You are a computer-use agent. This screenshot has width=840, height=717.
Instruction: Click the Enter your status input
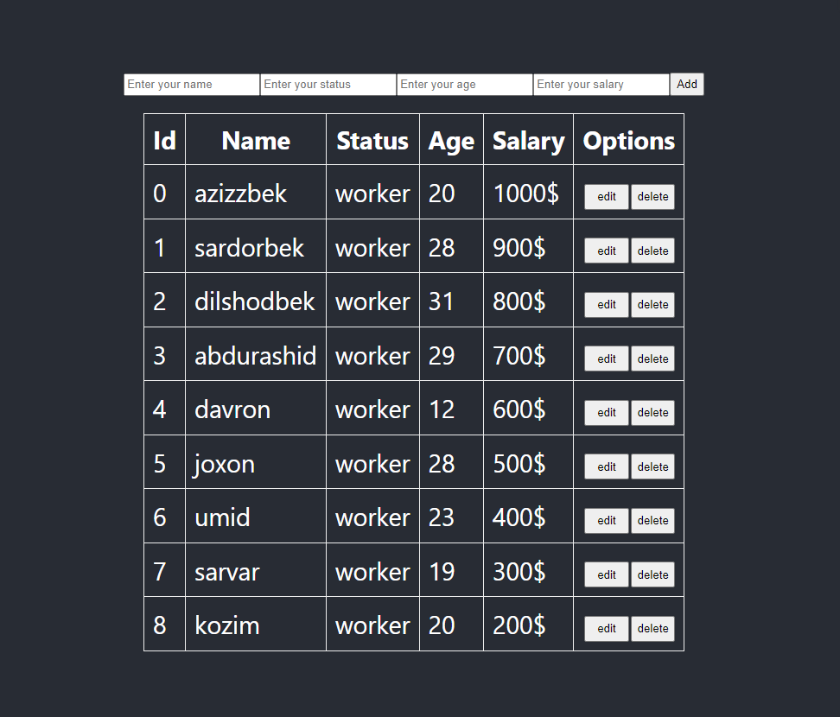click(328, 85)
